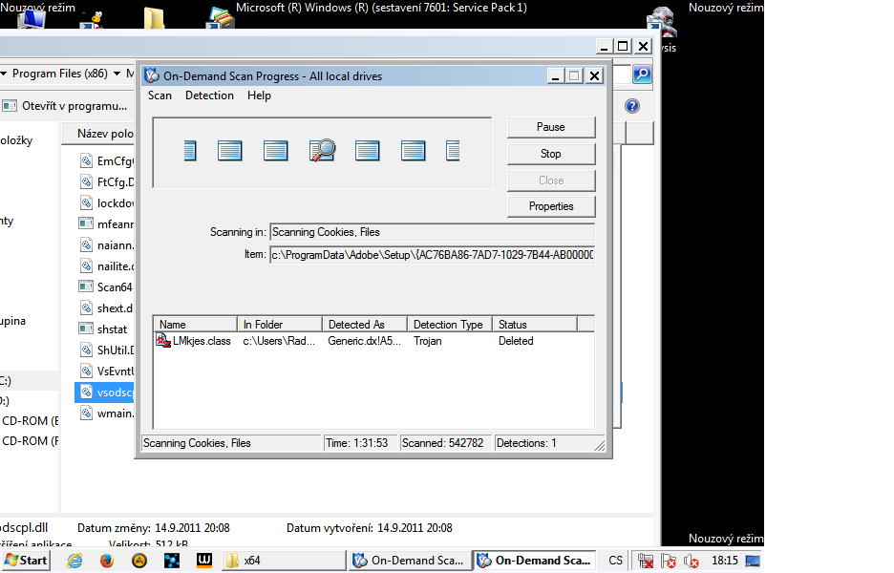
Task: Select shext file in Explorer list
Action: [106, 308]
